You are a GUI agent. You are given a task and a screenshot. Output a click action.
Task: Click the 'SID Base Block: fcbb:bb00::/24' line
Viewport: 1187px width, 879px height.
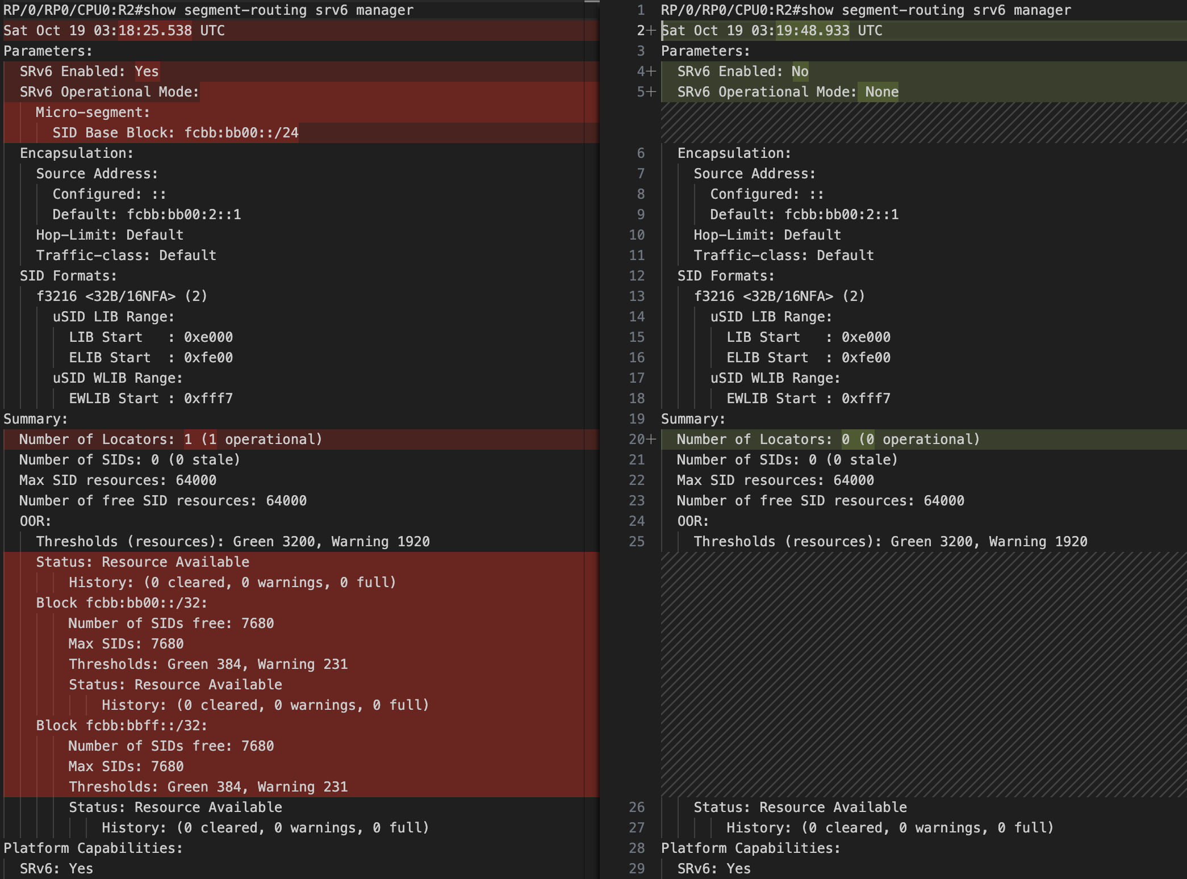tap(175, 133)
